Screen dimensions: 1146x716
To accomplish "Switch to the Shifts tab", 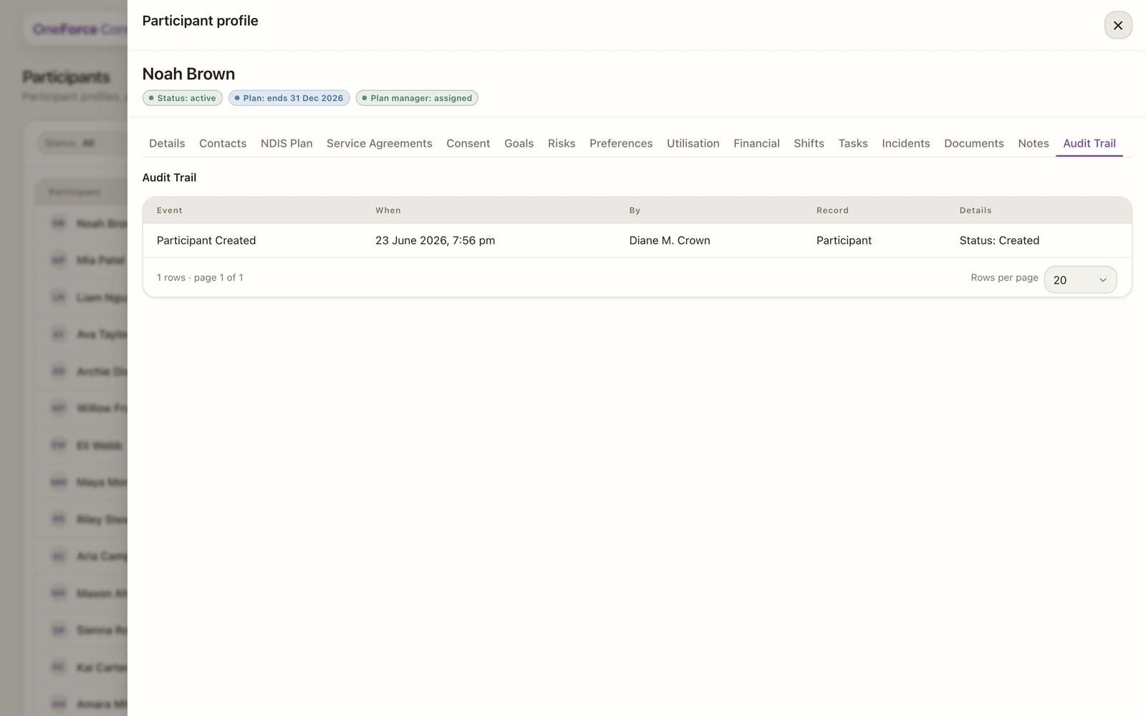I will pos(809,143).
